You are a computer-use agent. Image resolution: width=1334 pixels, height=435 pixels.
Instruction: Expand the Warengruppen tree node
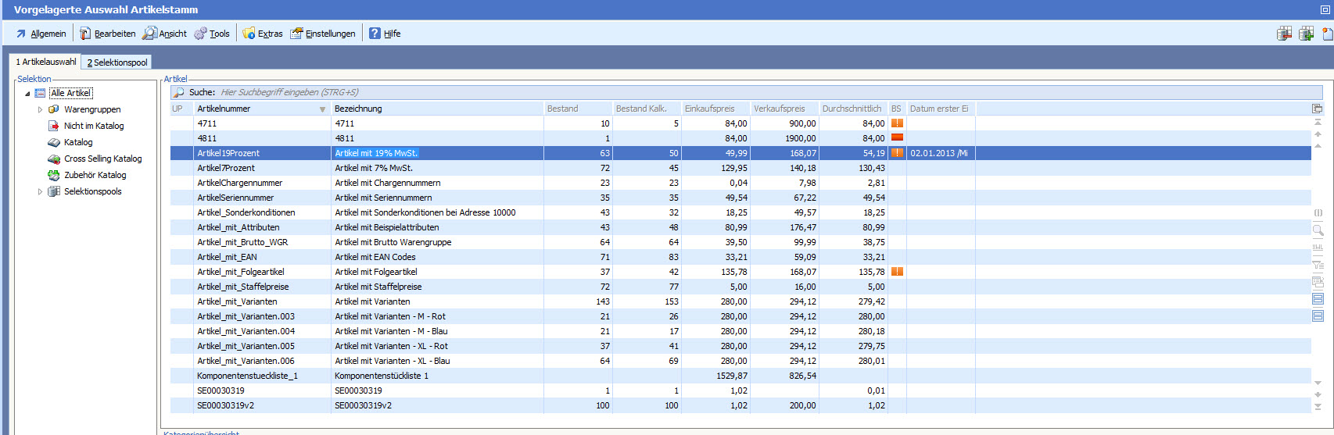(41, 110)
